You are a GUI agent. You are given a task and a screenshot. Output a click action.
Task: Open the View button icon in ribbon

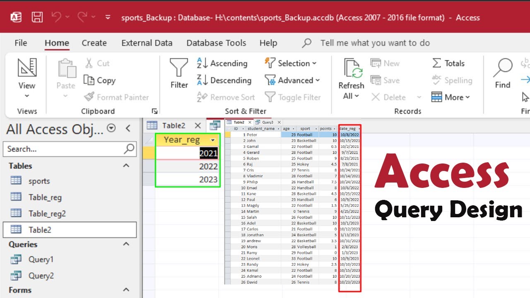click(x=27, y=67)
